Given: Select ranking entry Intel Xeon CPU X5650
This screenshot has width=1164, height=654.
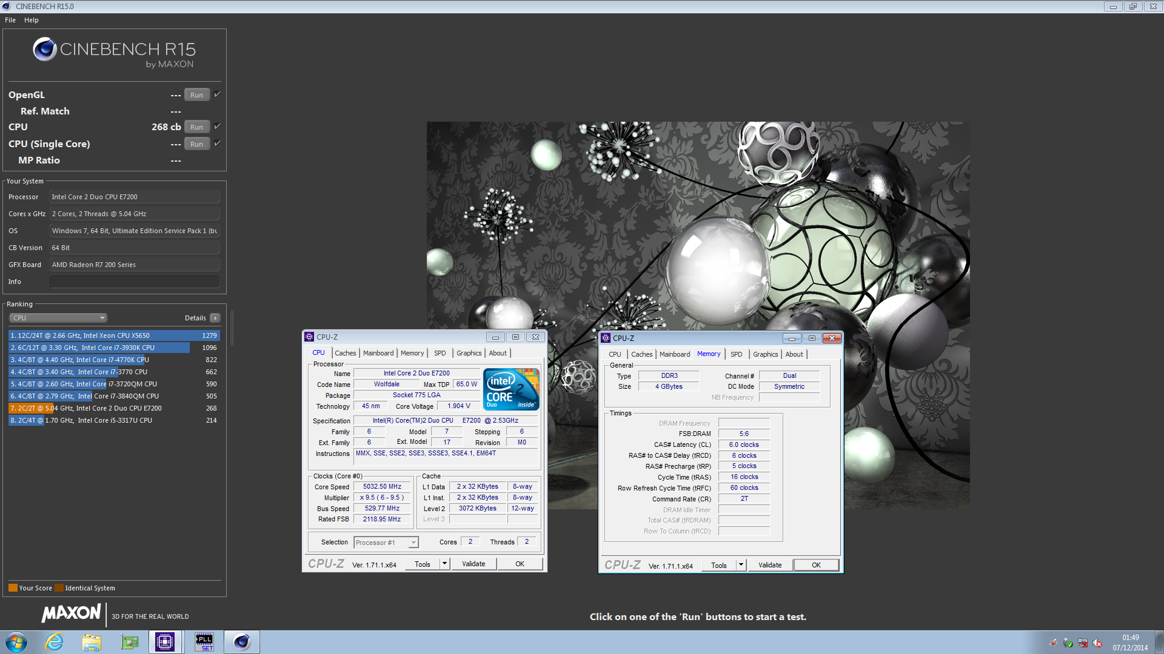Looking at the screenshot, I should (x=114, y=335).
